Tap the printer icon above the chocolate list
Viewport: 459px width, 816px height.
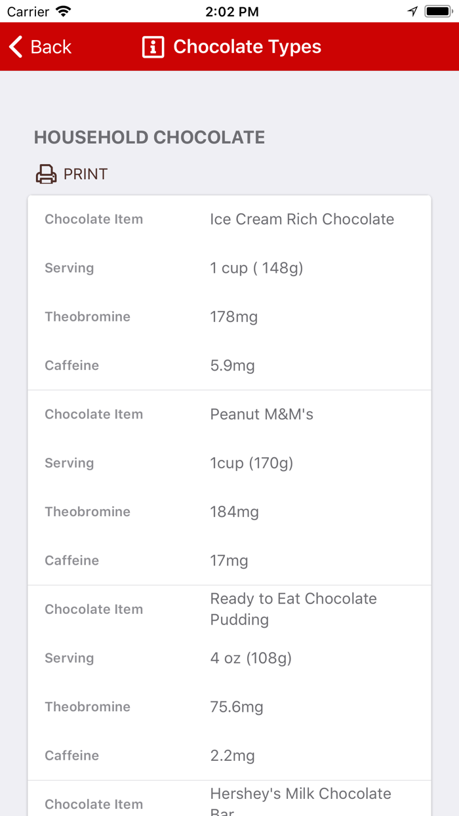coord(45,174)
